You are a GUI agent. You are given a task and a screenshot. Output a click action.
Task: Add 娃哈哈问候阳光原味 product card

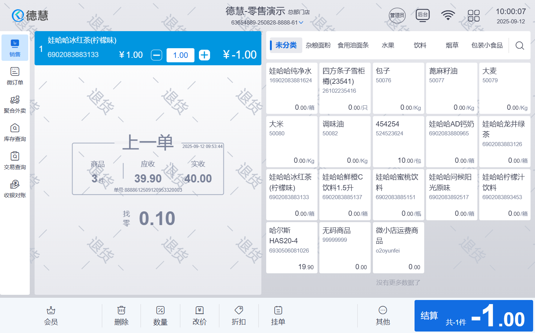452,195
